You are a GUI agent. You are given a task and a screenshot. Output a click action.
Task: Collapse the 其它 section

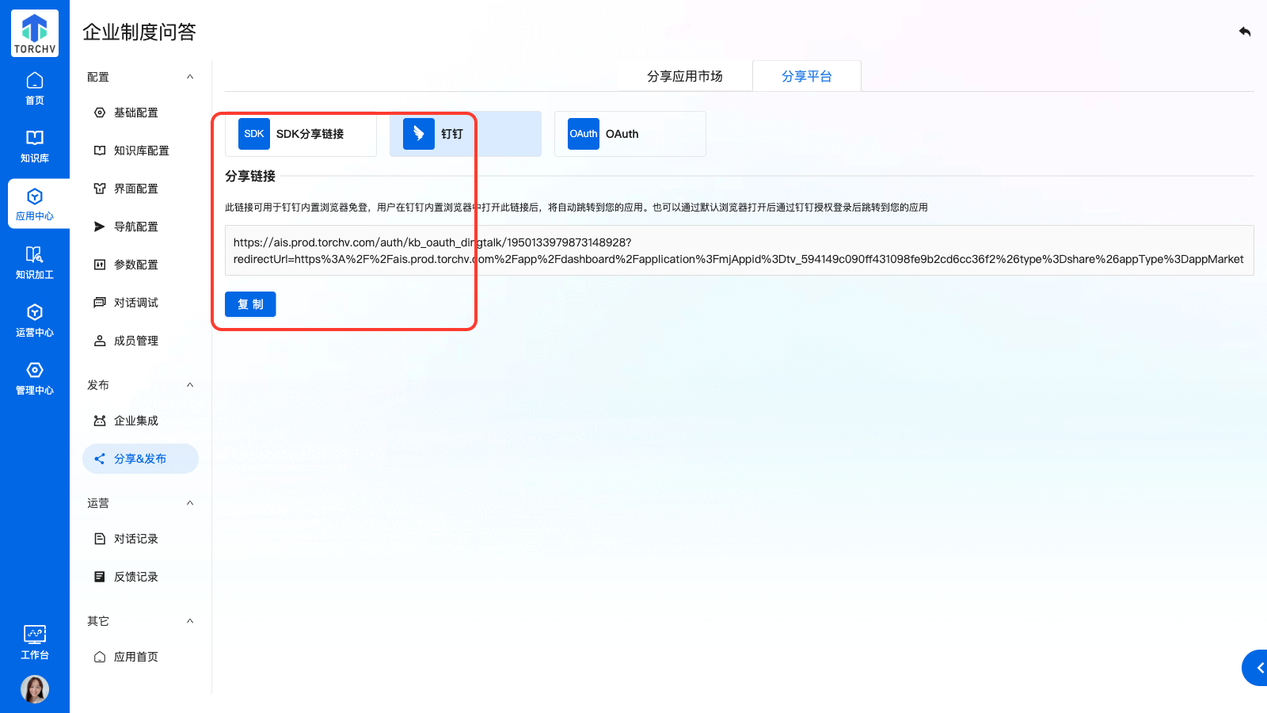coord(190,621)
